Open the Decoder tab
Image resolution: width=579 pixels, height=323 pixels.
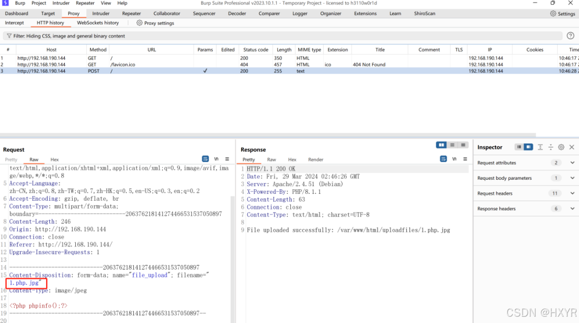pos(237,13)
